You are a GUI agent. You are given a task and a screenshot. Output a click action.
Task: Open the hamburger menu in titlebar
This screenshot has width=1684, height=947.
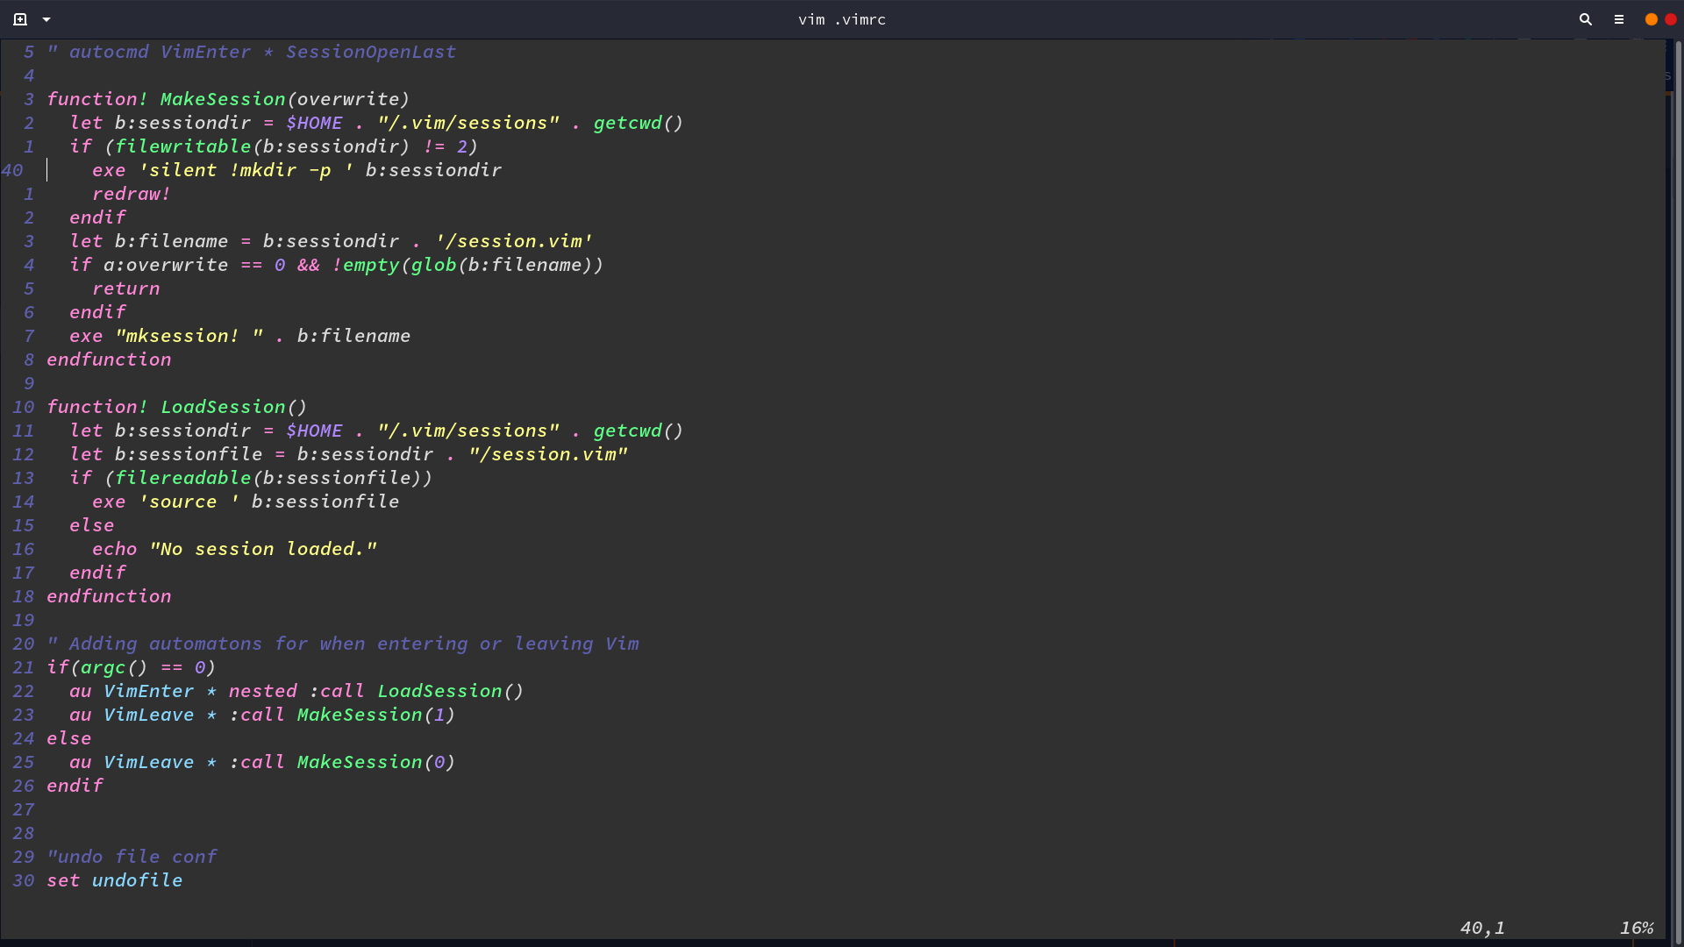tap(1619, 19)
